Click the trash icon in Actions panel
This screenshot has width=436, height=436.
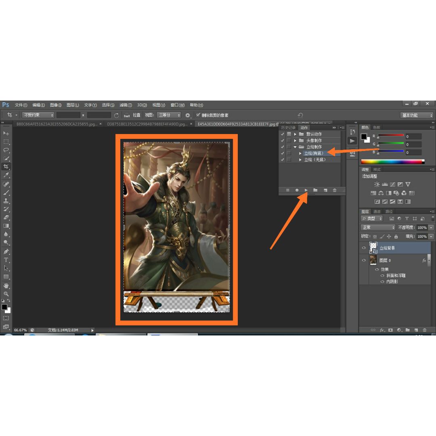pyautogui.click(x=334, y=190)
